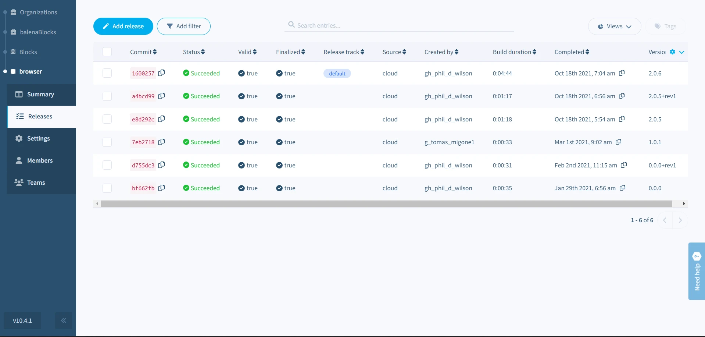This screenshot has width=705, height=337.
Task: Go to the Members page
Action: (x=40, y=161)
